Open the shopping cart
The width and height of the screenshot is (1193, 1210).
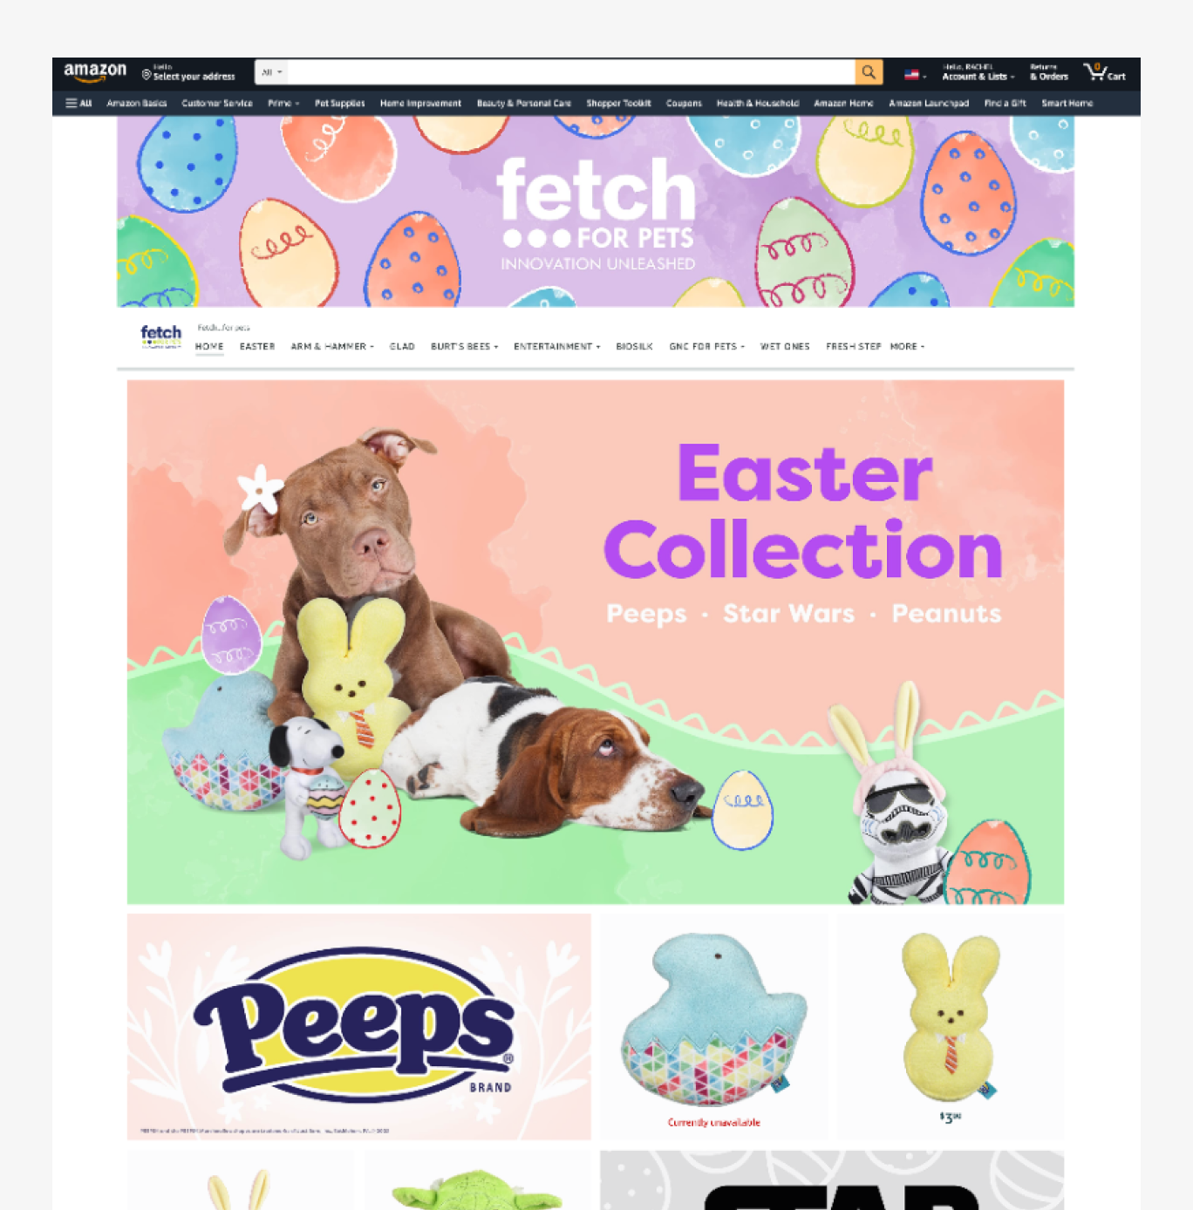click(x=1104, y=72)
